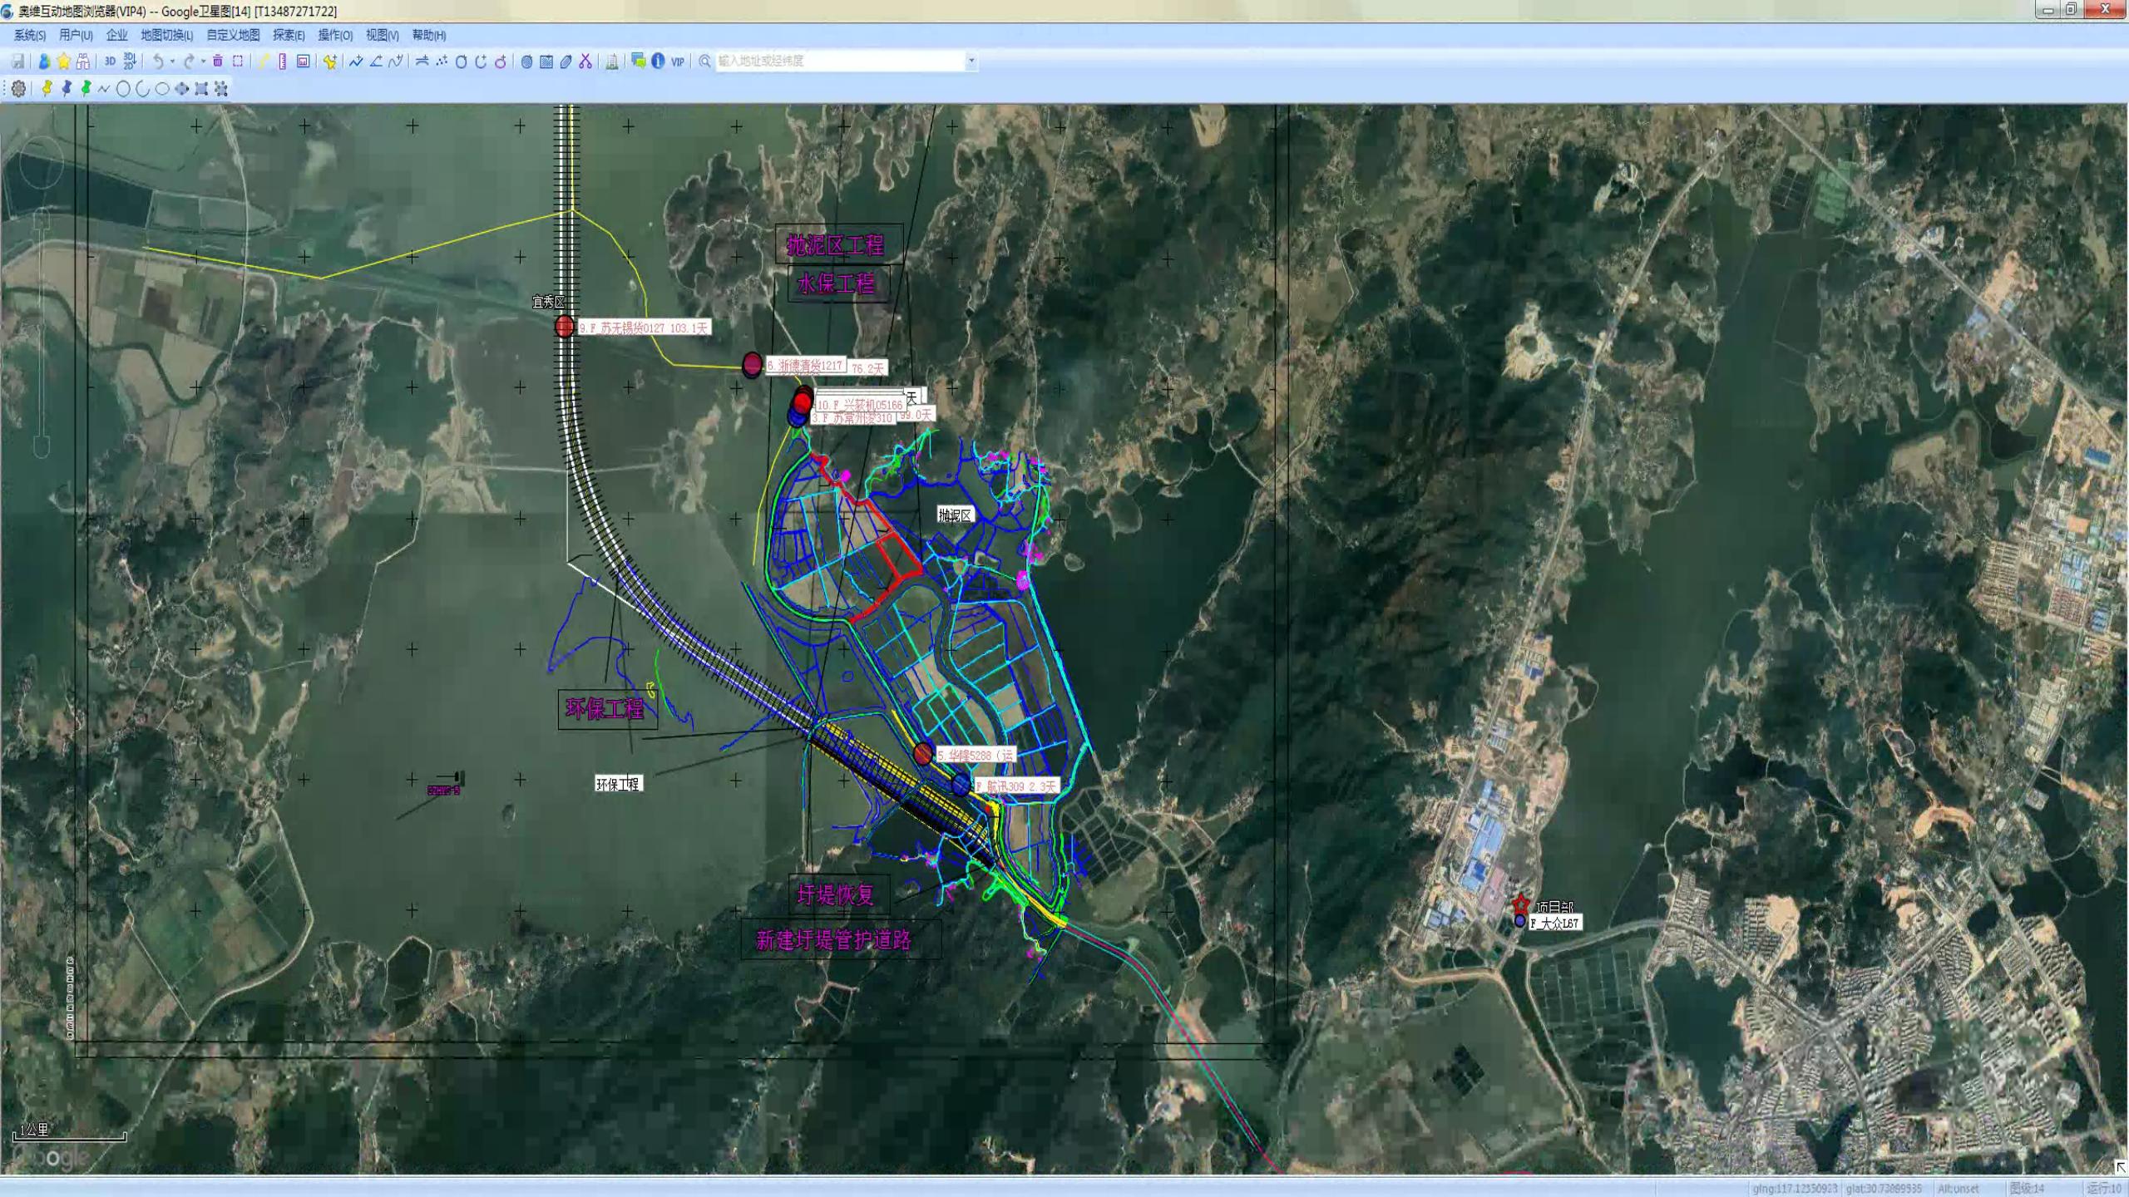Open the 地图切换 menu
The image size is (2129, 1197).
click(166, 35)
